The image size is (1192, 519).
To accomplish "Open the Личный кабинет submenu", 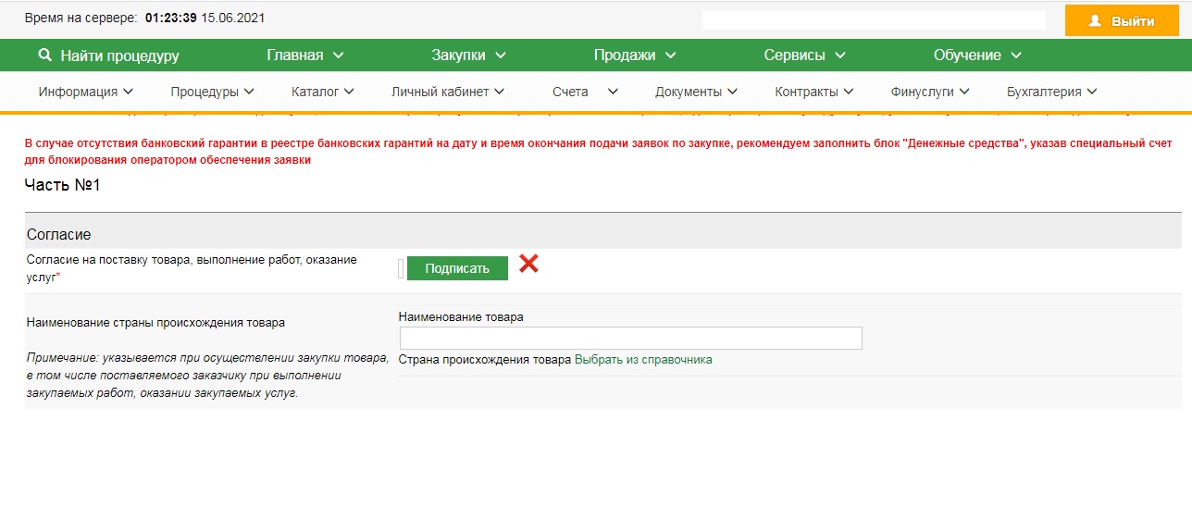I will point(447,92).
